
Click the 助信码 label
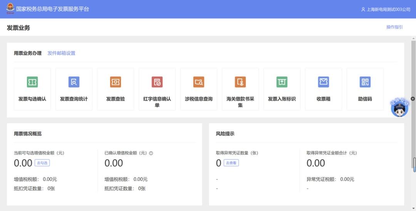(x=365, y=99)
